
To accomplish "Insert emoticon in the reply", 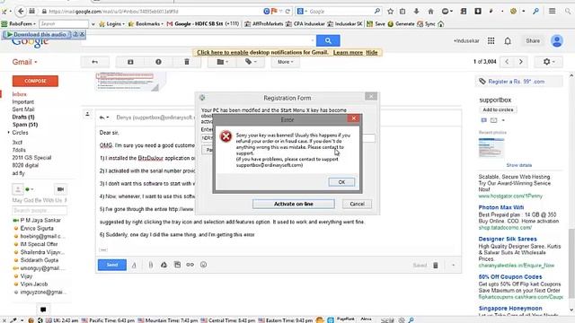I will pos(204,265).
